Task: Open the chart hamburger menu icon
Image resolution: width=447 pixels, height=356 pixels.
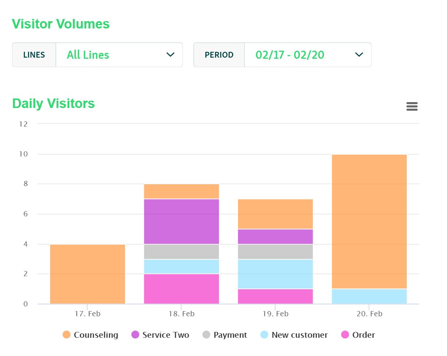Action: pyautogui.click(x=412, y=107)
